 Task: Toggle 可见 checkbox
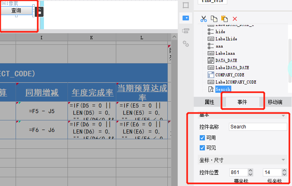click(202, 148)
